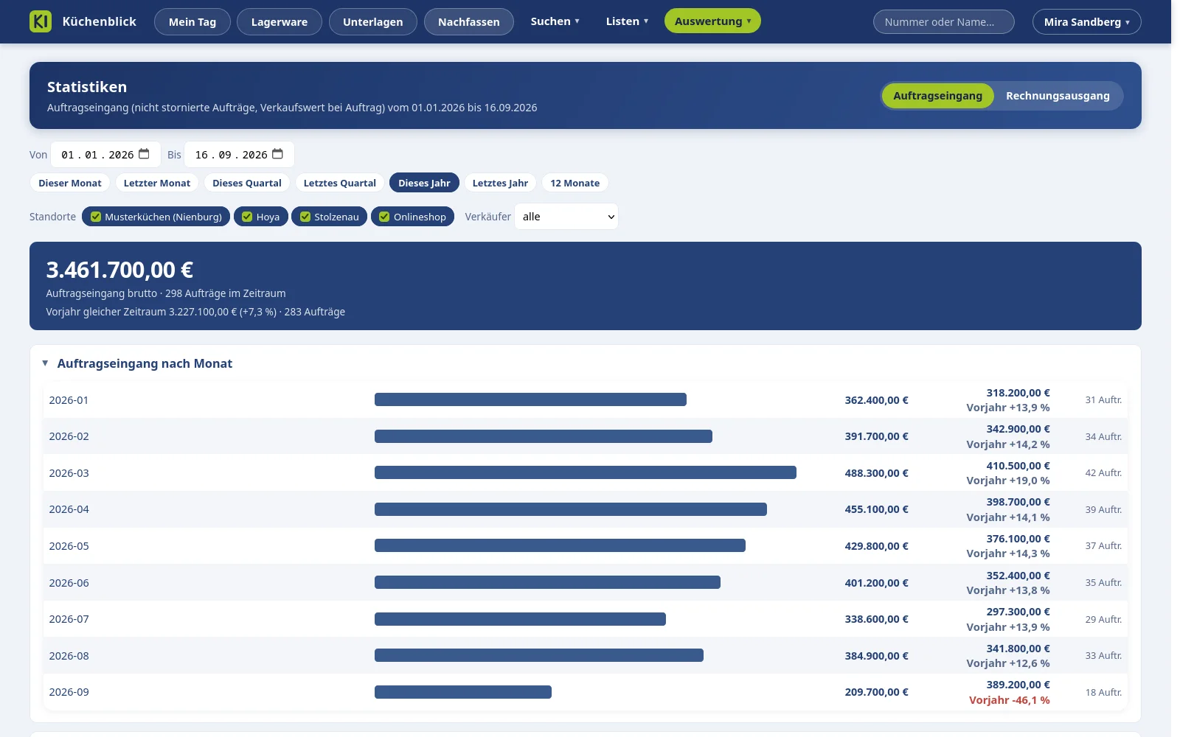Screen dimensions: 1180x737
Task: Click the 384.900,00 € amount
Action: click(x=876, y=656)
